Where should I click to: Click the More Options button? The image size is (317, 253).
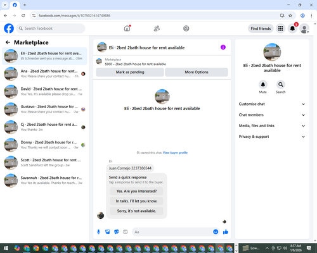point(197,72)
